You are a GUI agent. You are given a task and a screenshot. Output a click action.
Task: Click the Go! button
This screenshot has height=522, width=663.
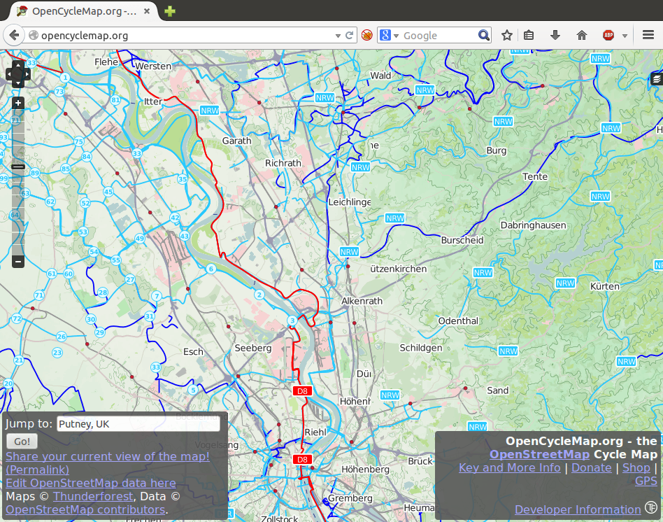coord(22,442)
